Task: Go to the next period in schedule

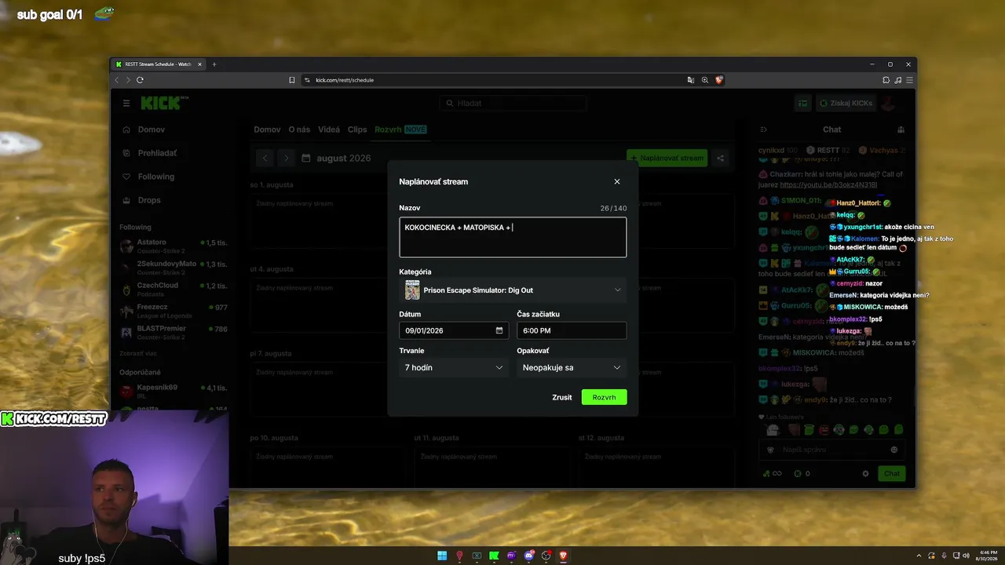Action: tap(286, 158)
